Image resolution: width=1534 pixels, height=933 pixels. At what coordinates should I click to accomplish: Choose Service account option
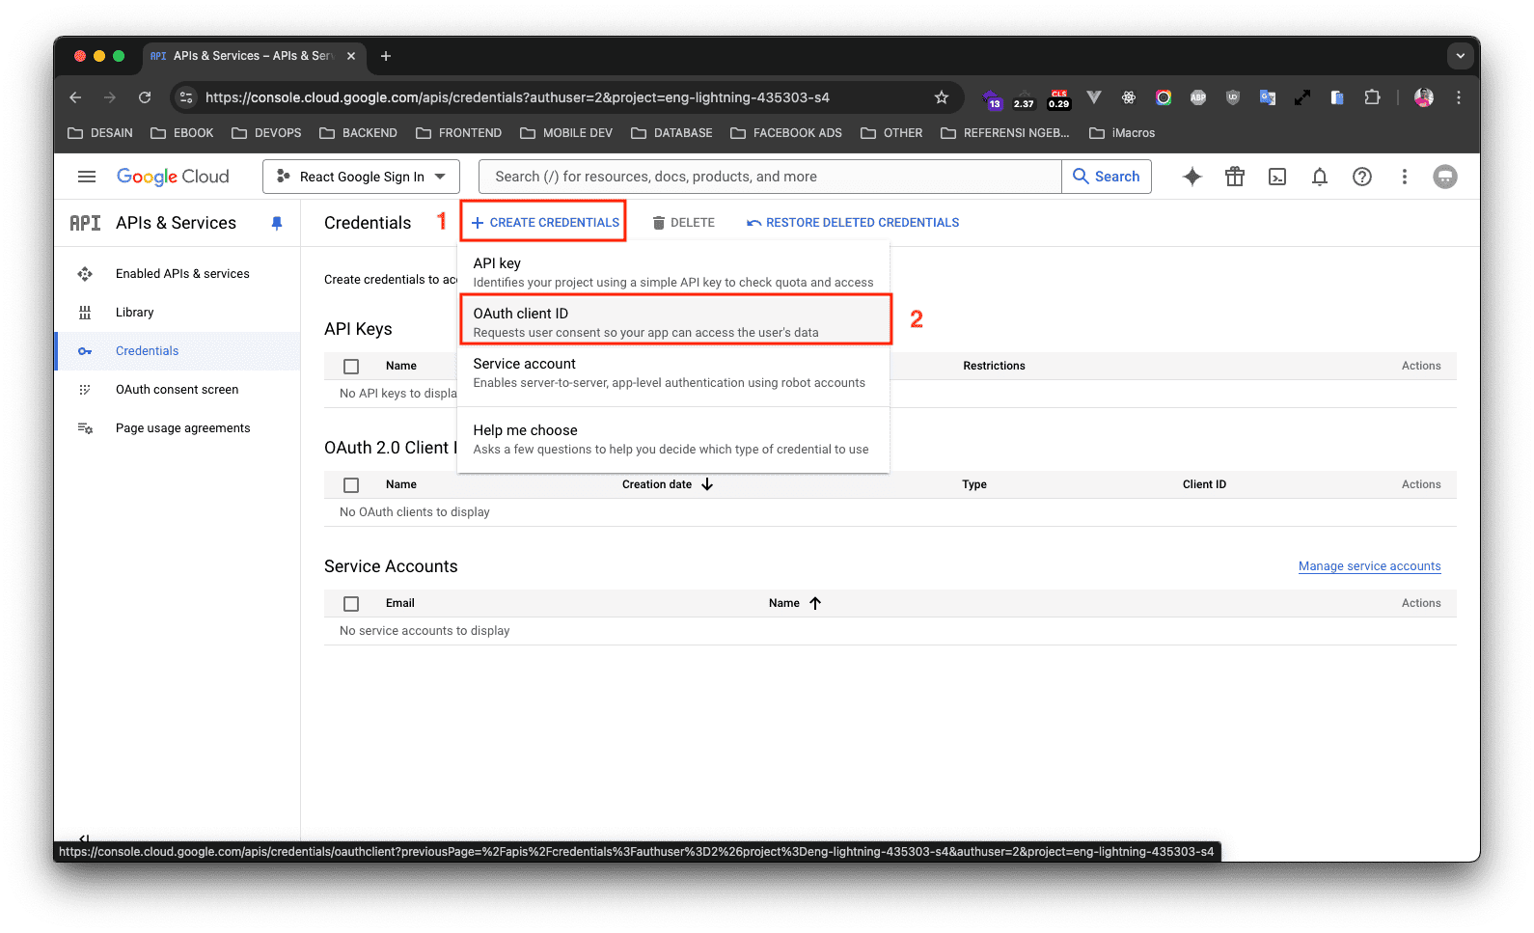point(673,372)
